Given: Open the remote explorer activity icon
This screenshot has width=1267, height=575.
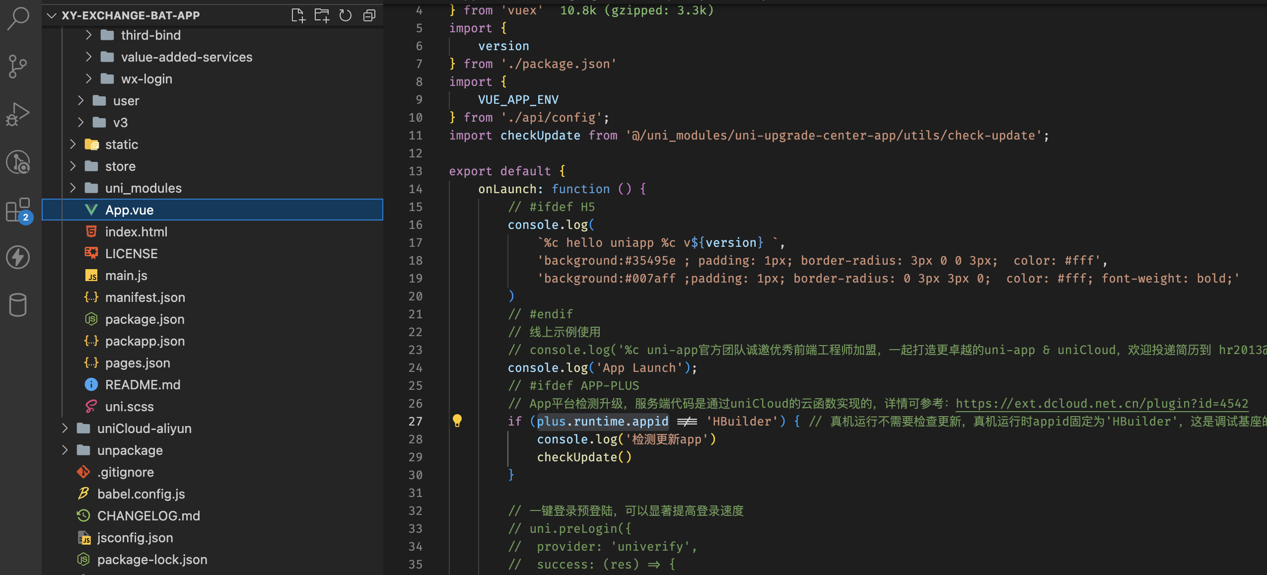Looking at the screenshot, I should 18,162.
